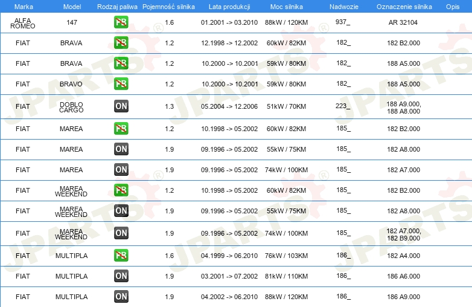Click ON icon for MULTIPLA 81kW/110KM

point(121,276)
